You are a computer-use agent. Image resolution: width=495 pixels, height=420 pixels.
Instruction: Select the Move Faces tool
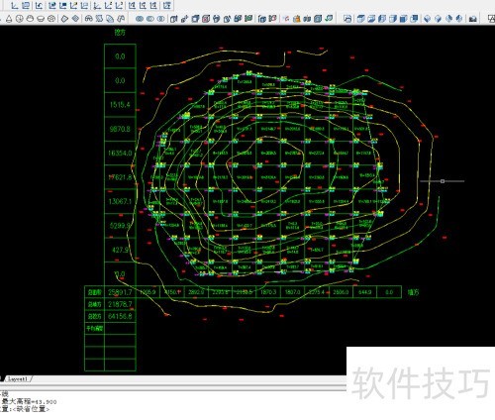[184, 19]
